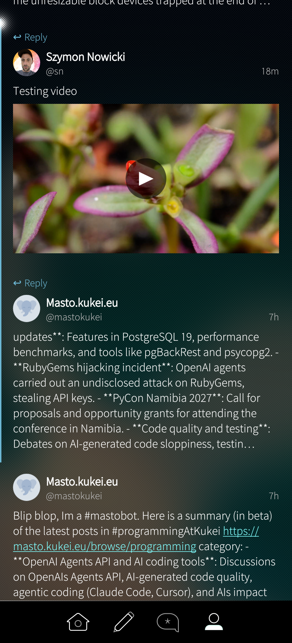Tap the 18m timestamp
This screenshot has height=643, width=292.
[x=270, y=71]
